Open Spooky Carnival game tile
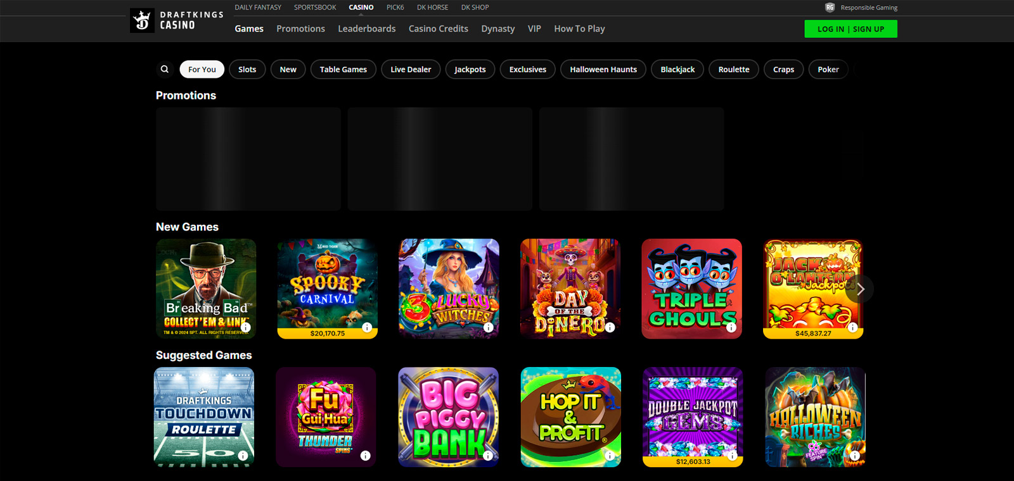This screenshot has width=1014, height=481. pyautogui.click(x=328, y=289)
